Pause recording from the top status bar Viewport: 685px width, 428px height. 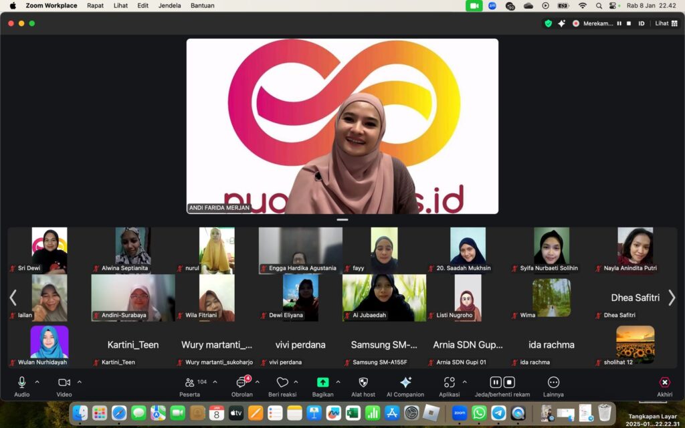(619, 23)
